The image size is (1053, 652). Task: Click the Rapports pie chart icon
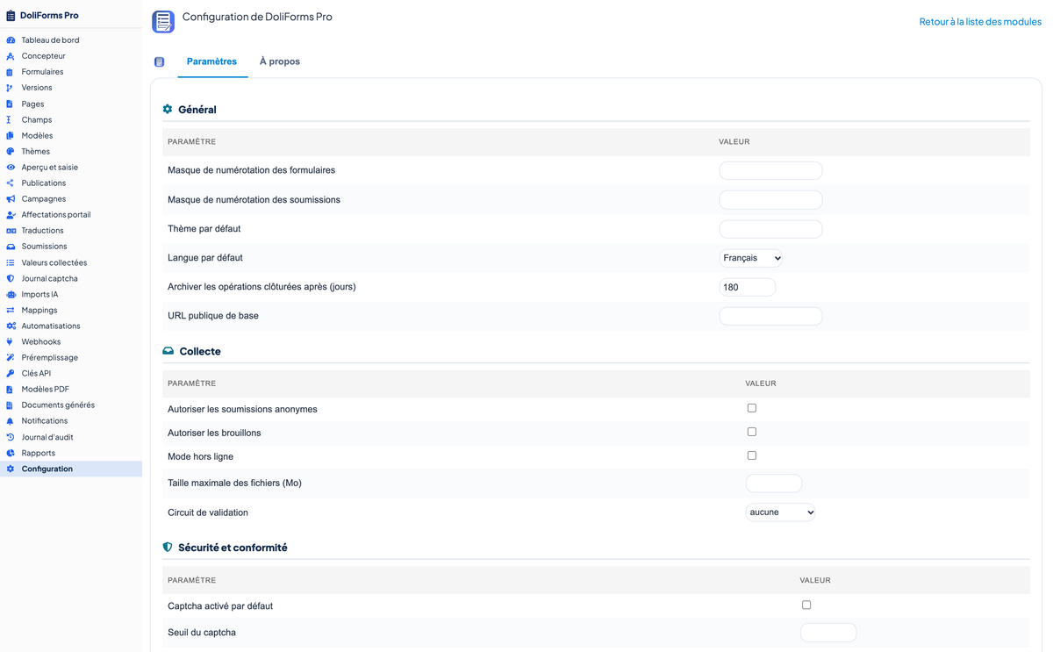point(11,454)
